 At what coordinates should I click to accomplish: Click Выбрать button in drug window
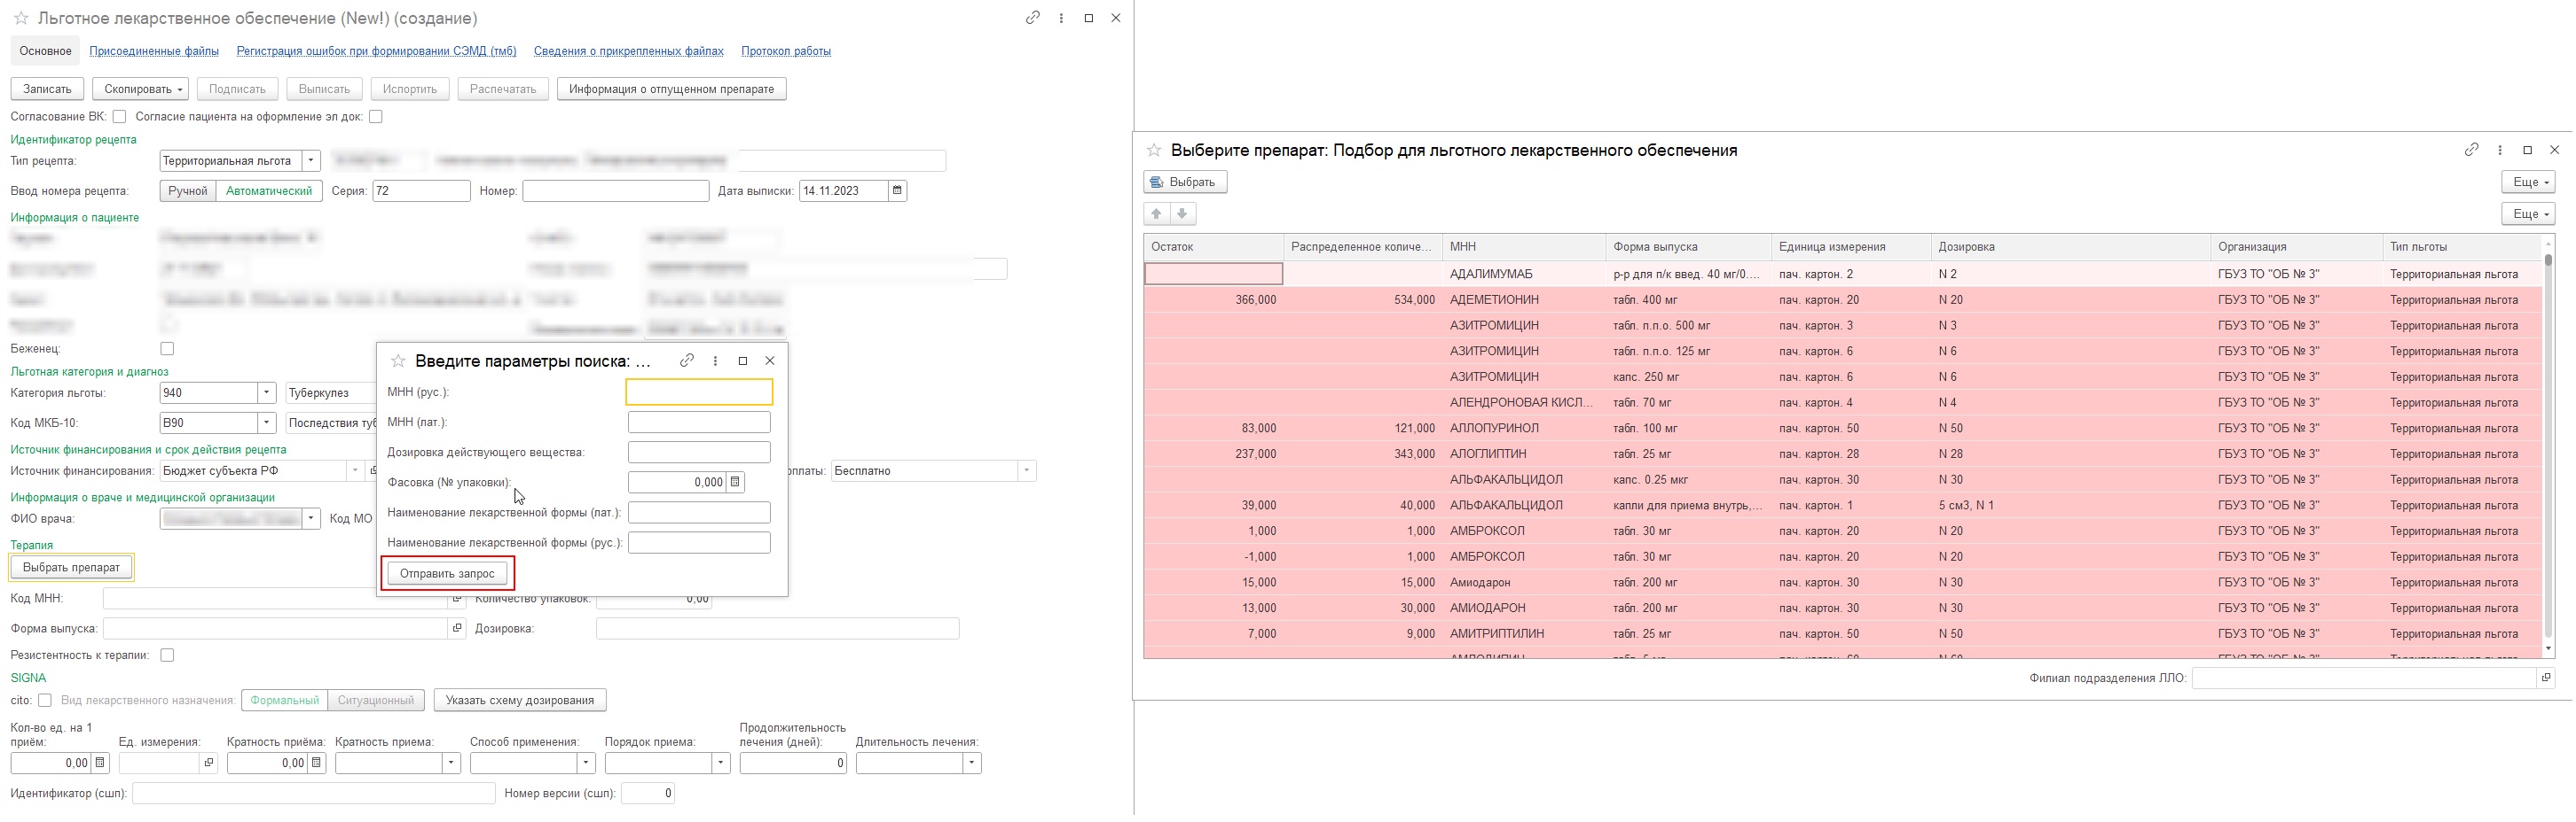click(1185, 182)
